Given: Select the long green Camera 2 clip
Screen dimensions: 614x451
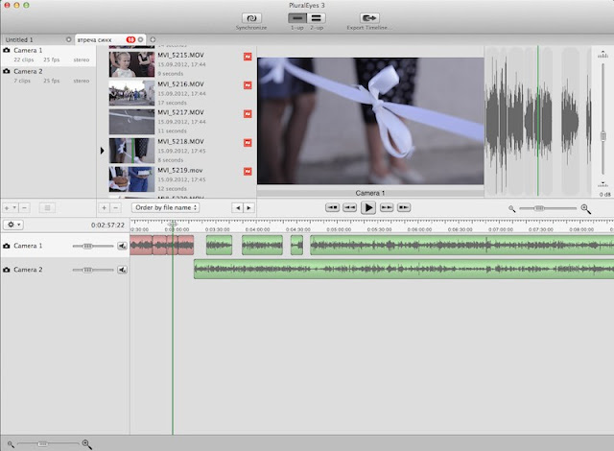Looking at the screenshot, I should click(404, 269).
